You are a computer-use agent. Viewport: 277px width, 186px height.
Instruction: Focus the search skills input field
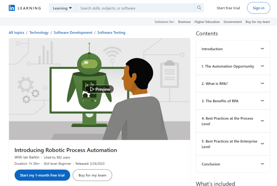135,8
